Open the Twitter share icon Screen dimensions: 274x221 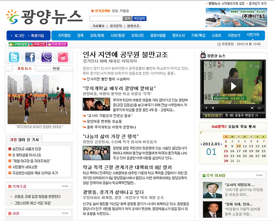14,57
